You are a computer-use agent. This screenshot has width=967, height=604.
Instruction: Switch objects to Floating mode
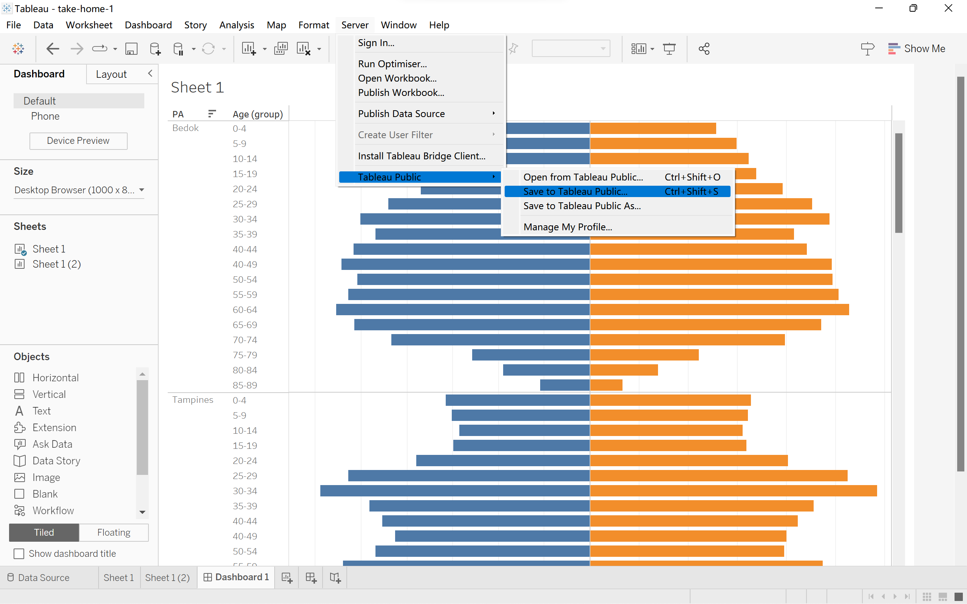click(x=114, y=533)
